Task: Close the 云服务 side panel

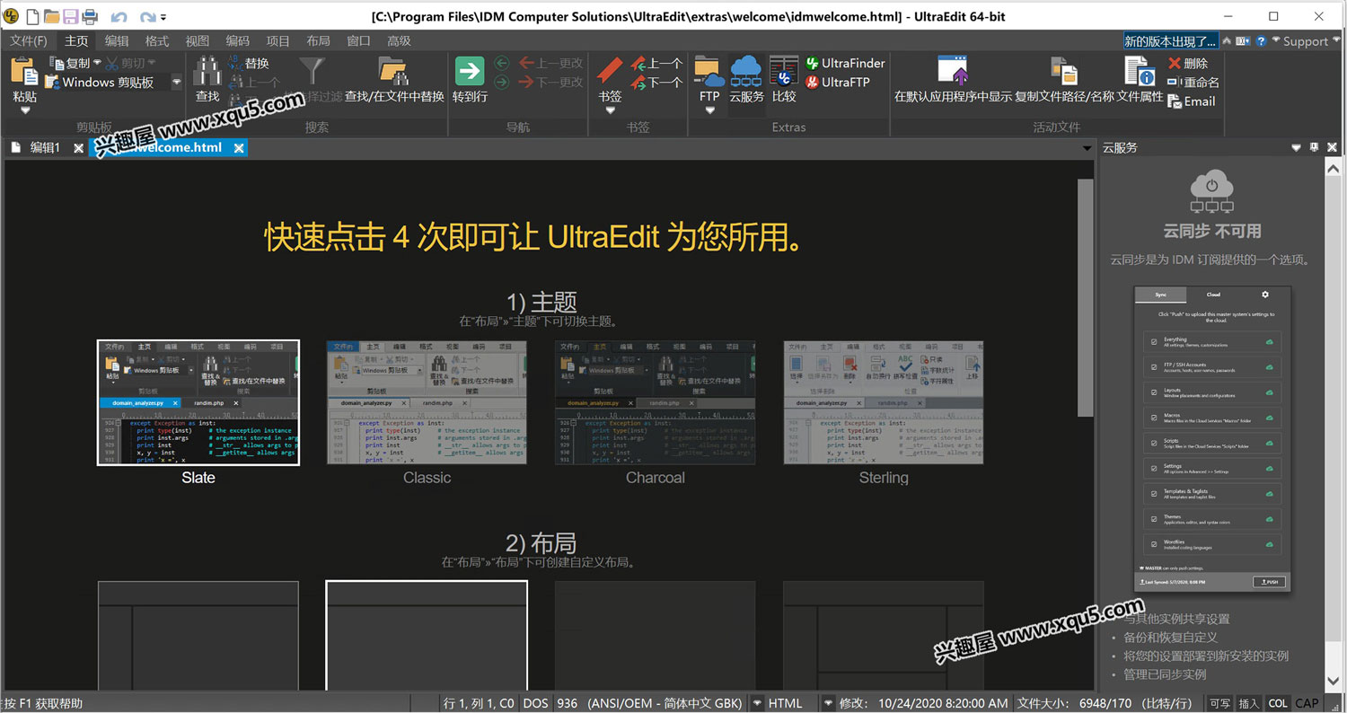Action: (x=1333, y=147)
